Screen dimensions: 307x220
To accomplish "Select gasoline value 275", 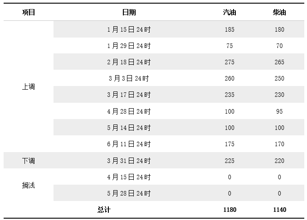I will [229, 62].
